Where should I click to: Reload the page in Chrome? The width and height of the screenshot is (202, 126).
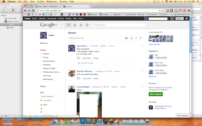point(33,11)
